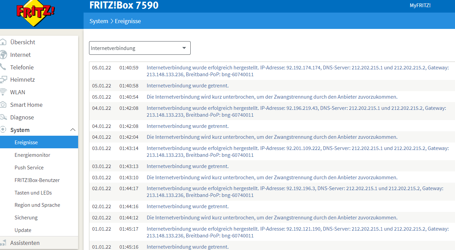Screen dimensions: 455x250
Task: Click the 01.01.22 01:45:16 getrennt entry
Action: pos(272,246)
